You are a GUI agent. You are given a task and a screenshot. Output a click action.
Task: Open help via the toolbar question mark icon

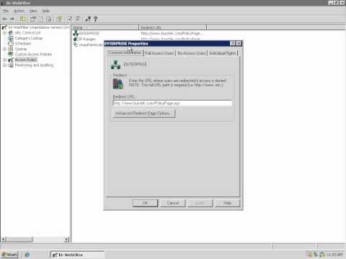tap(95, 19)
